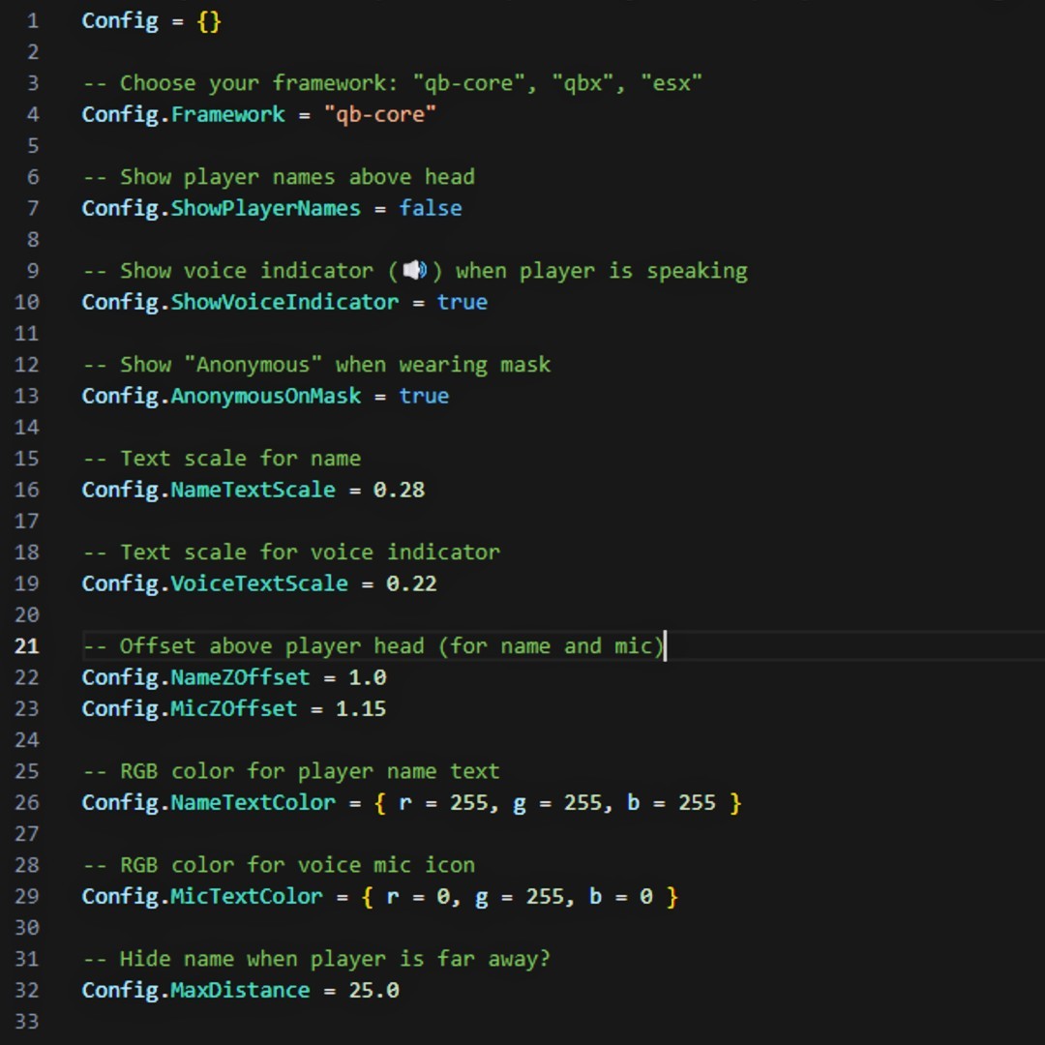This screenshot has height=1045, width=1045.
Task: Click the true value of ShowVoiceIndicator
Action: (x=462, y=302)
